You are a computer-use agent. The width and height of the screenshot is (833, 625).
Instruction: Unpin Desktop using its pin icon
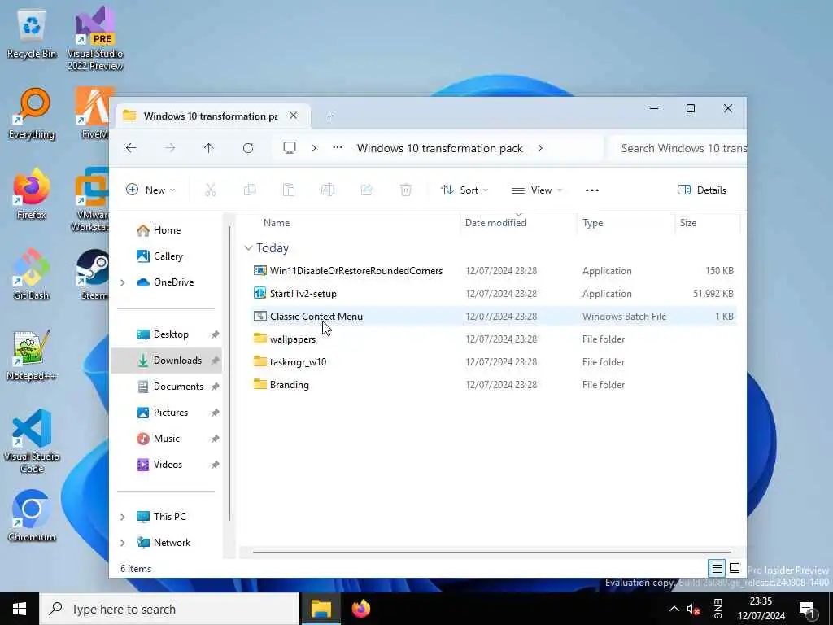click(215, 334)
